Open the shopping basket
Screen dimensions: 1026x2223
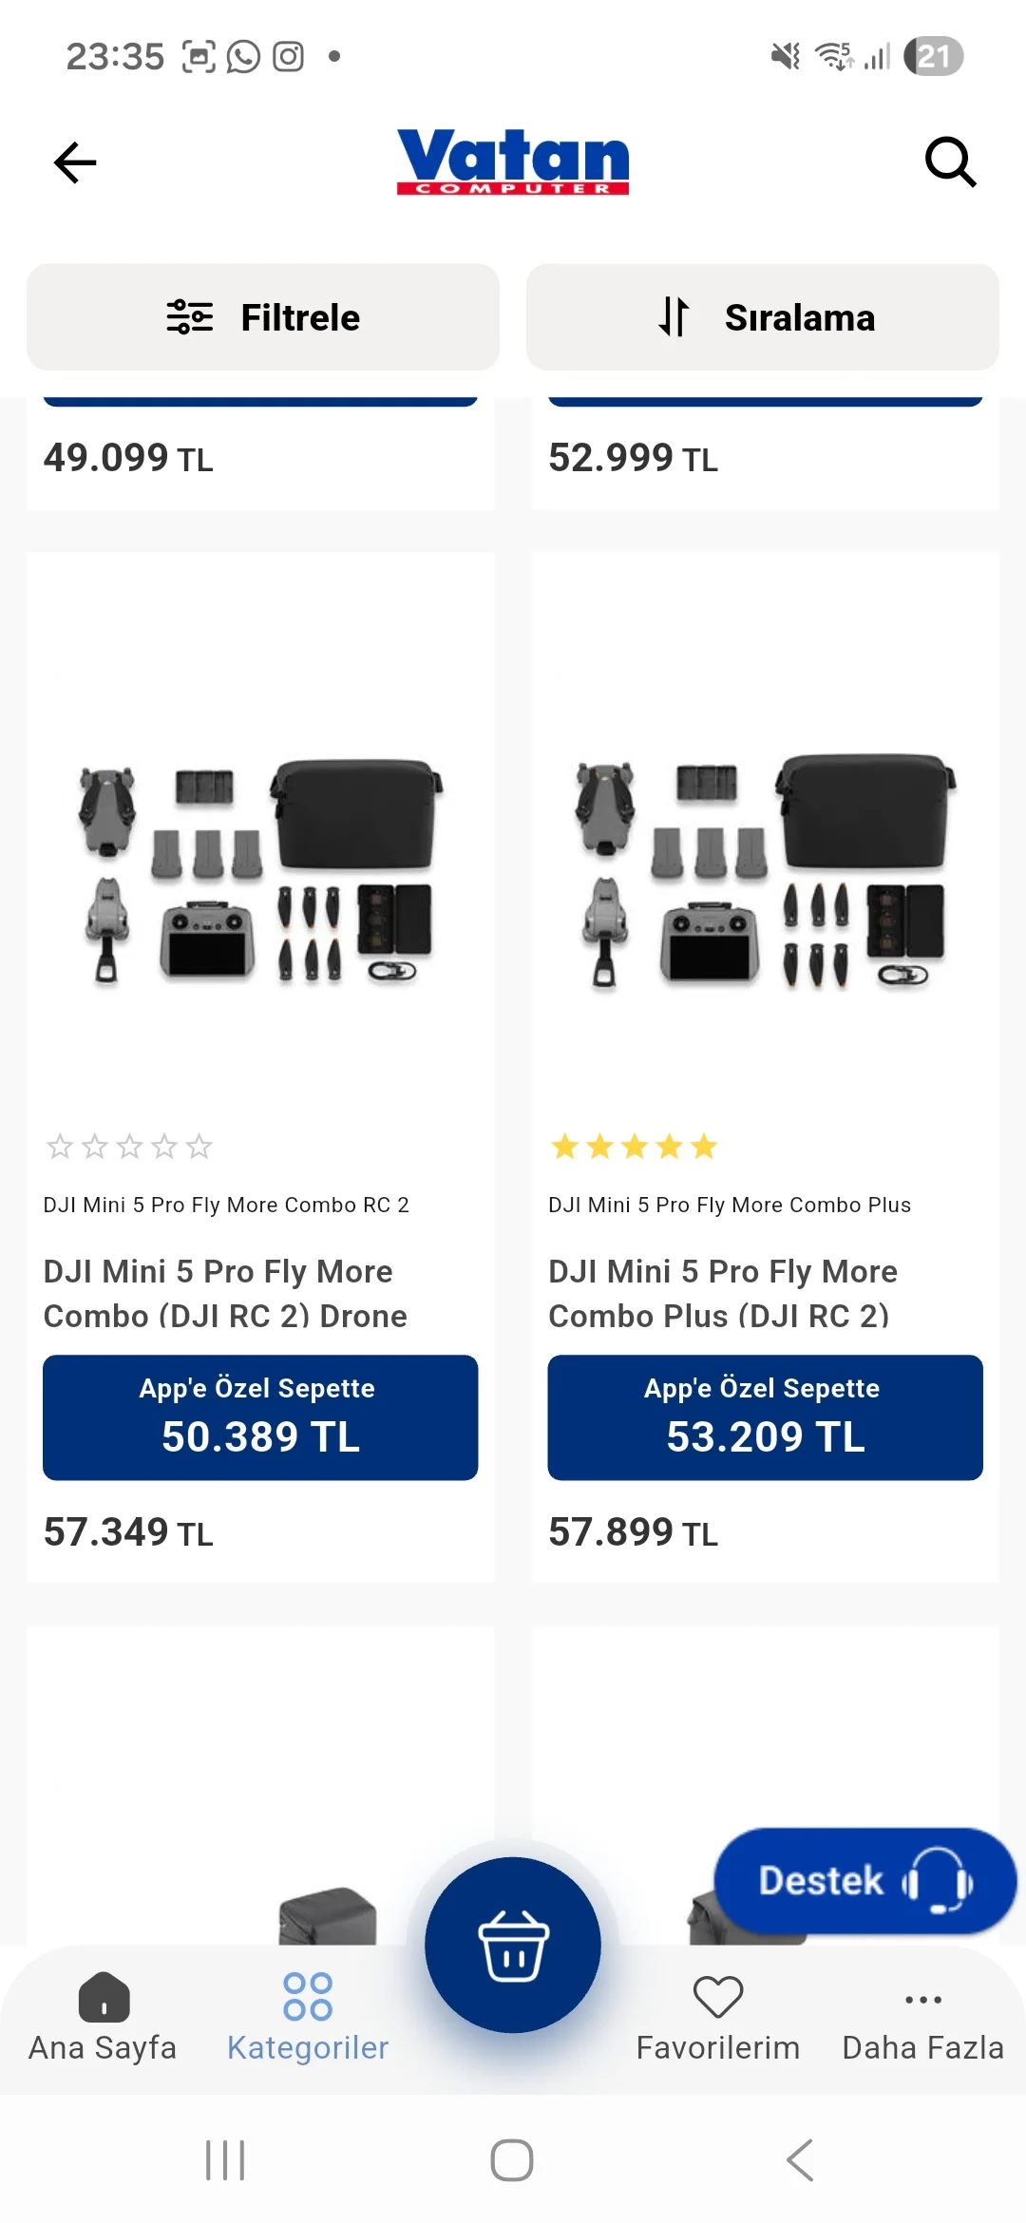click(x=513, y=1945)
